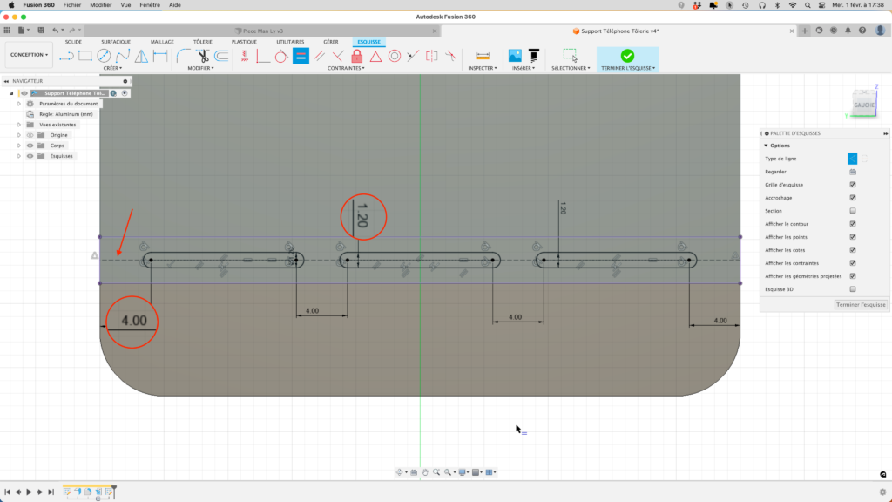Screen dimensions: 892x502
Task: Open the CONTRAINTES dropdown menu
Action: click(x=346, y=68)
